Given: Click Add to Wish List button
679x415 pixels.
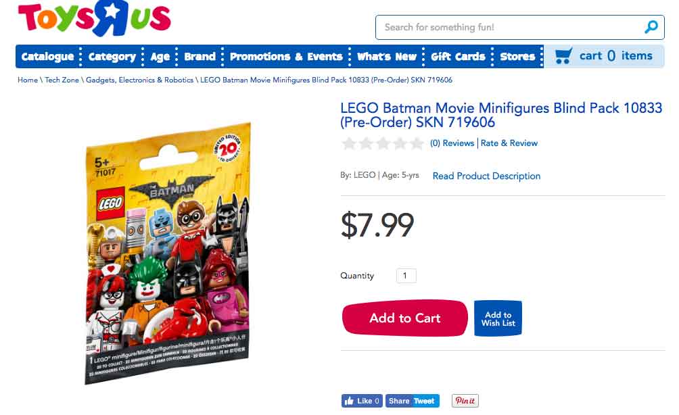Looking at the screenshot, I should (x=498, y=318).
